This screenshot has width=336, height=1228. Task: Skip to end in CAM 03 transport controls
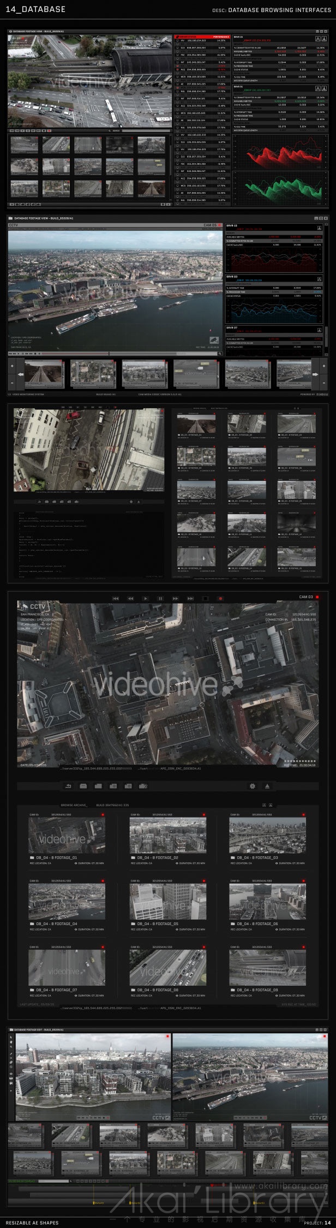click(x=190, y=598)
